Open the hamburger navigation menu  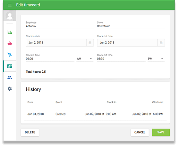[10, 5]
